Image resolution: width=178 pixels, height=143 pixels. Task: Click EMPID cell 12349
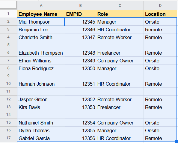(x=81, y=61)
